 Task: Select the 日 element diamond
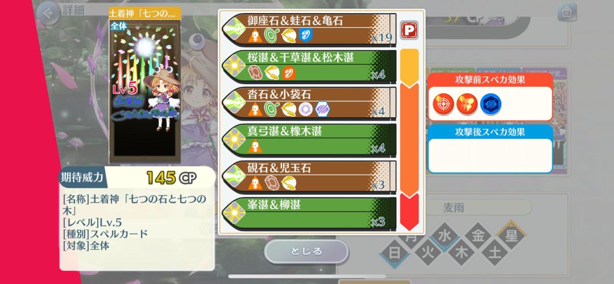tap(395, 253)
